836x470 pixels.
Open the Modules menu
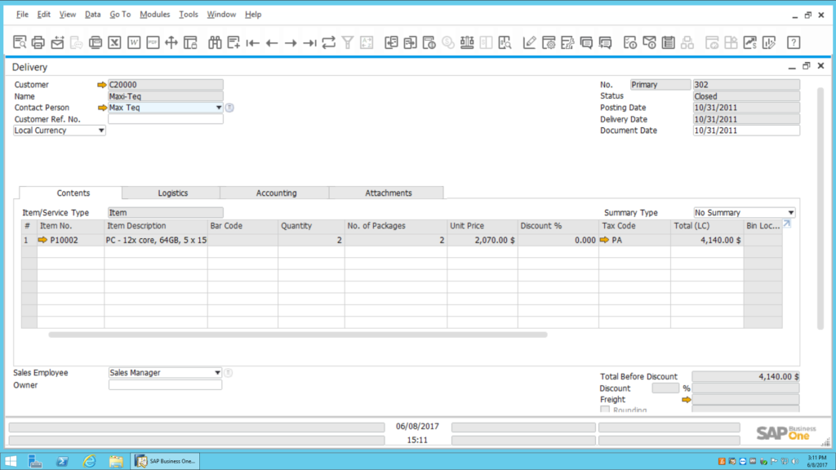(154, 14)
